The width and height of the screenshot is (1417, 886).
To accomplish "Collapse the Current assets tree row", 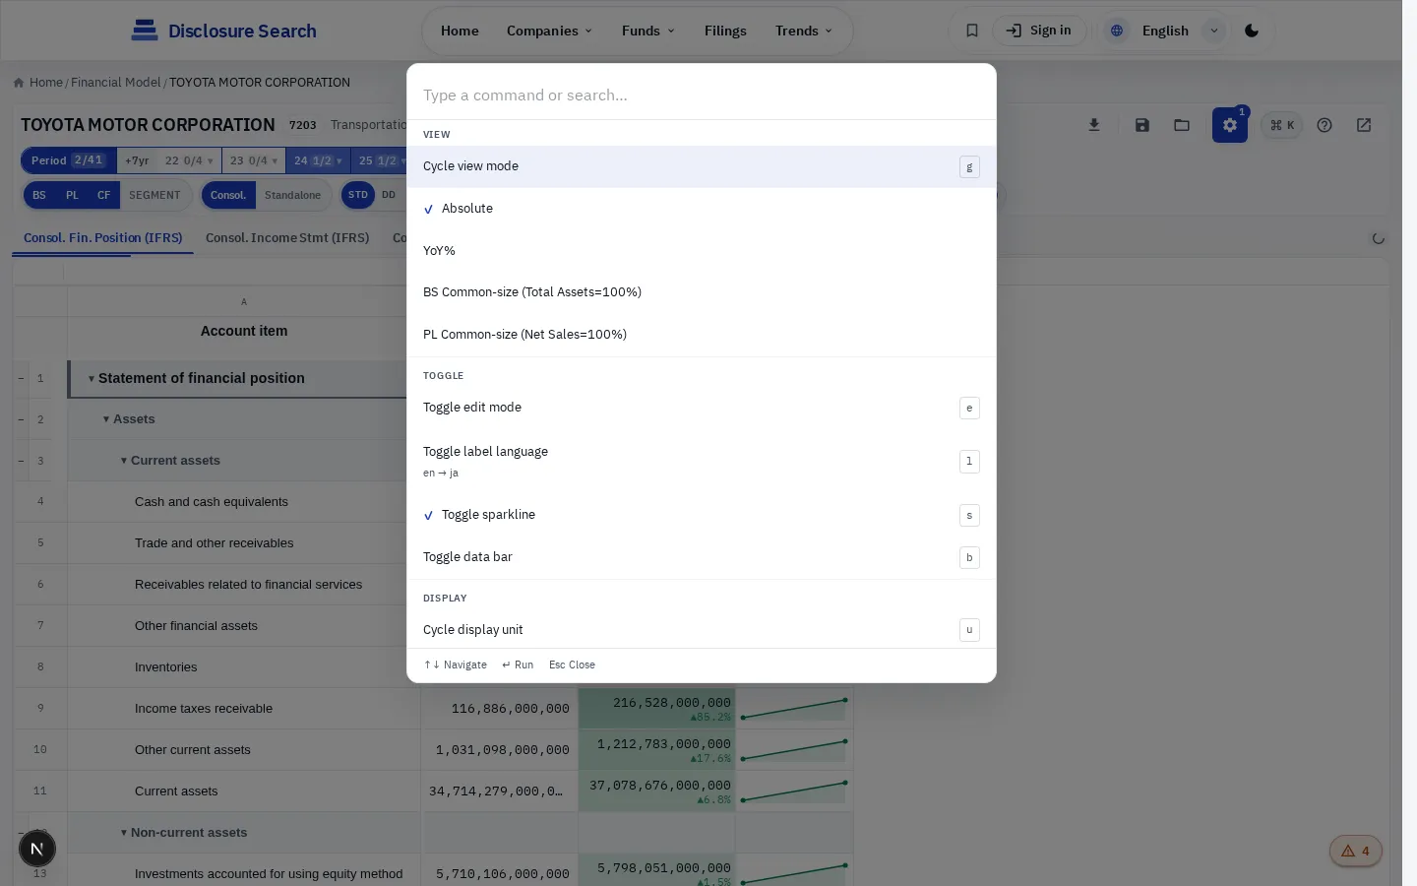I will click(124, 461).
